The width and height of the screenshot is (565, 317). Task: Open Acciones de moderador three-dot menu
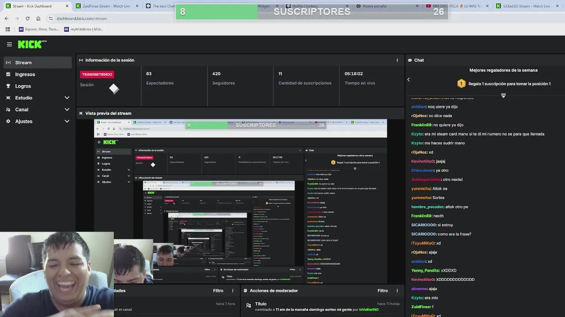397,291
